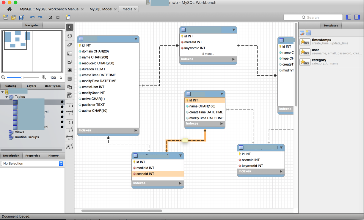Select the text note tool
This screenshot has width=364, height=220.
70,62
